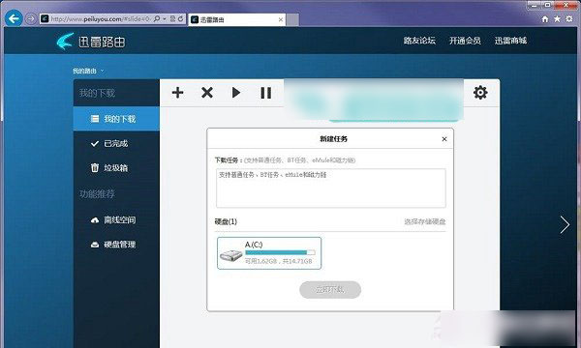Click the compatibility view icon in the address bar

point(172,18)
